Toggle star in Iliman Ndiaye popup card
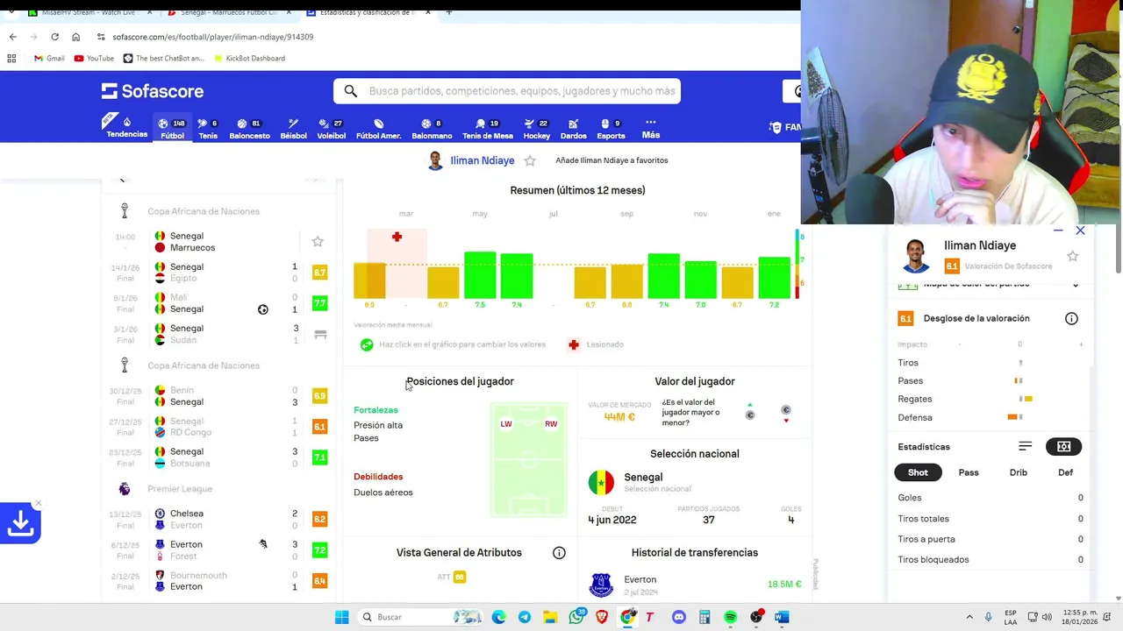The width and height of the screenshot is (1123, 631). 1072,256
